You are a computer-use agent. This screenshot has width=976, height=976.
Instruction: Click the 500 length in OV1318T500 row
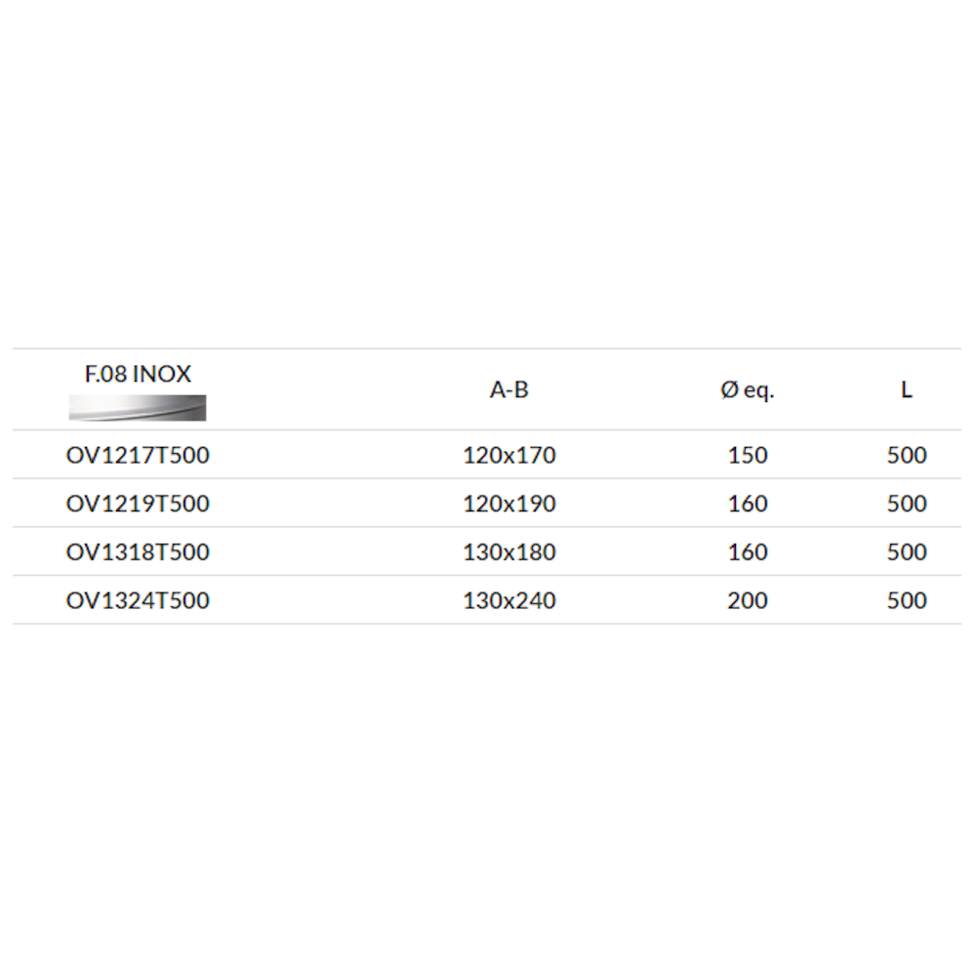click(907, 552)
